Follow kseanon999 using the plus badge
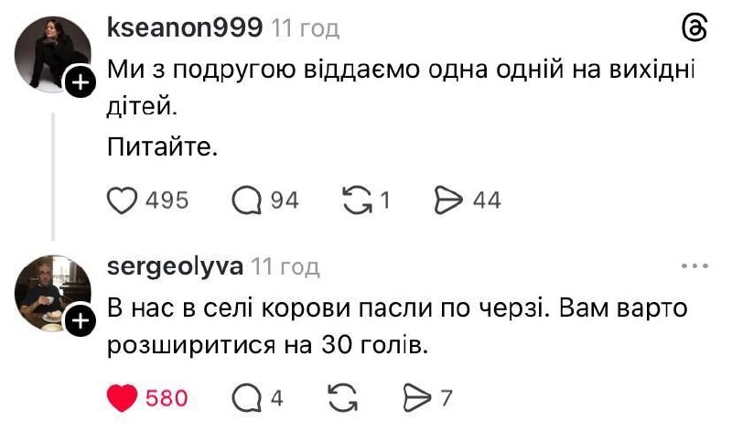 click(x=79, y=84)
